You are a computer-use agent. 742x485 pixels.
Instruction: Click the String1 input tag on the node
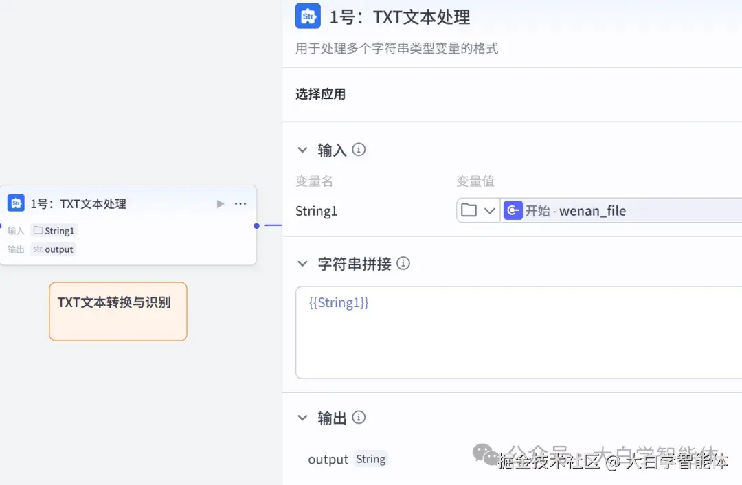[x=54, y=230]
